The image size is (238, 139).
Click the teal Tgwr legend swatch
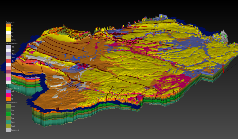click(x=8, y=122)
